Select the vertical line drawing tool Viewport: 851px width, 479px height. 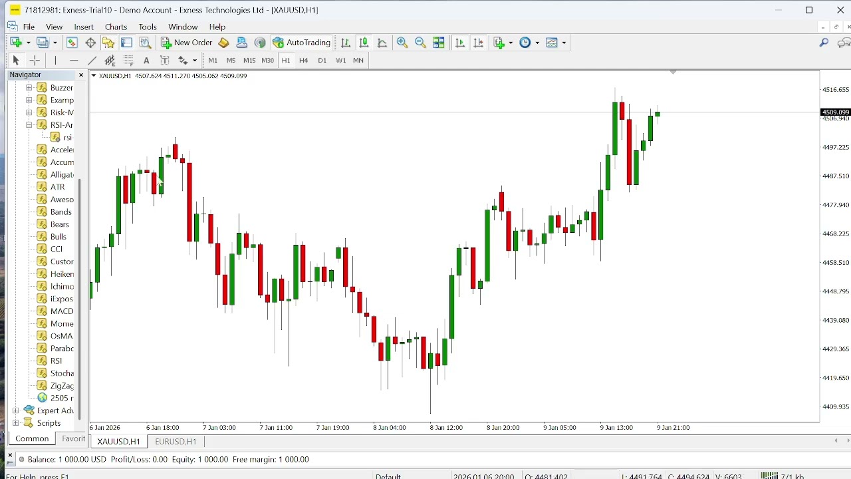55,61
